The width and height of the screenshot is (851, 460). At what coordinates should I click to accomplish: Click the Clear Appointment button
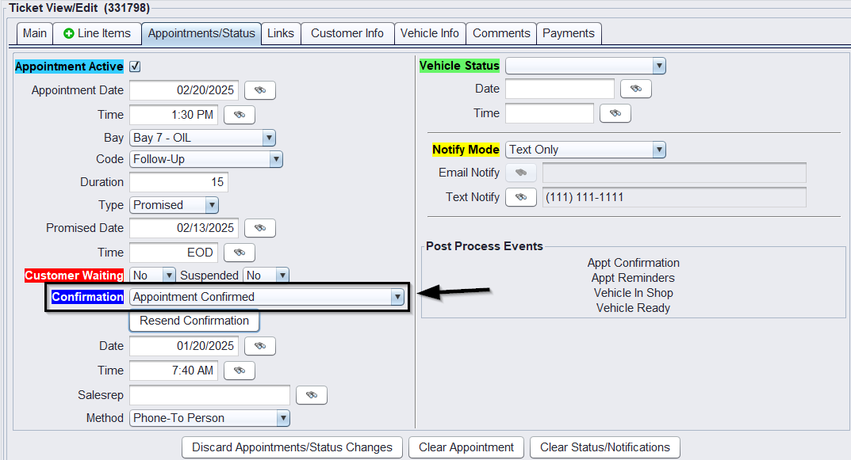point(466,447)
